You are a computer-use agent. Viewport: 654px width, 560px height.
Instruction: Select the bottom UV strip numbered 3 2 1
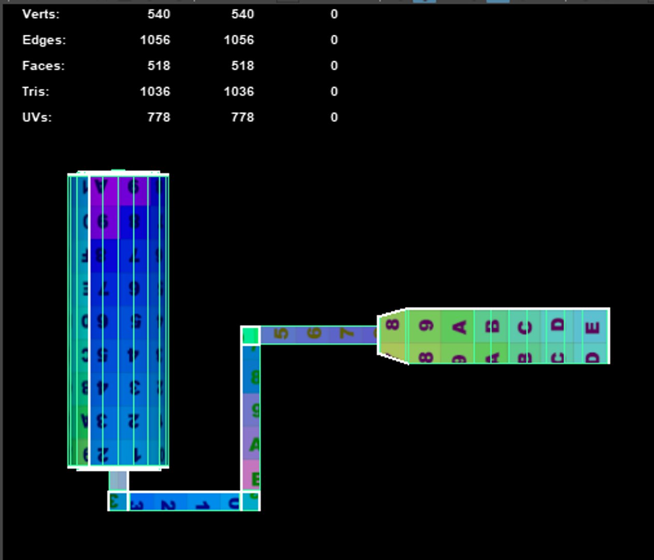184,501
